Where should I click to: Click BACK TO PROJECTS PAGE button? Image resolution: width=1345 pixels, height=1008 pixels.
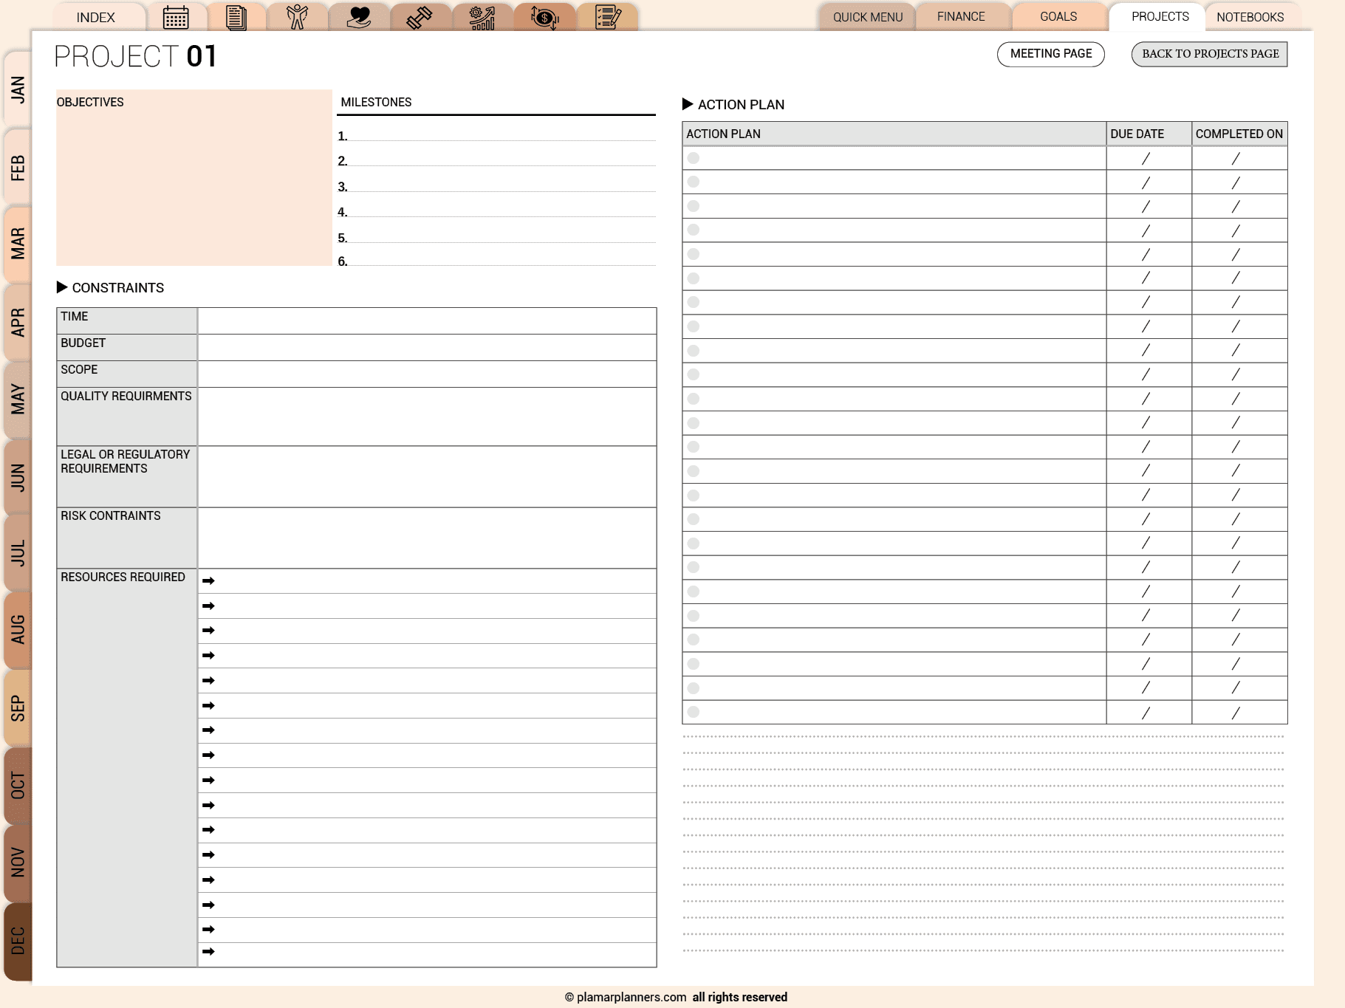click(1209, 54)
